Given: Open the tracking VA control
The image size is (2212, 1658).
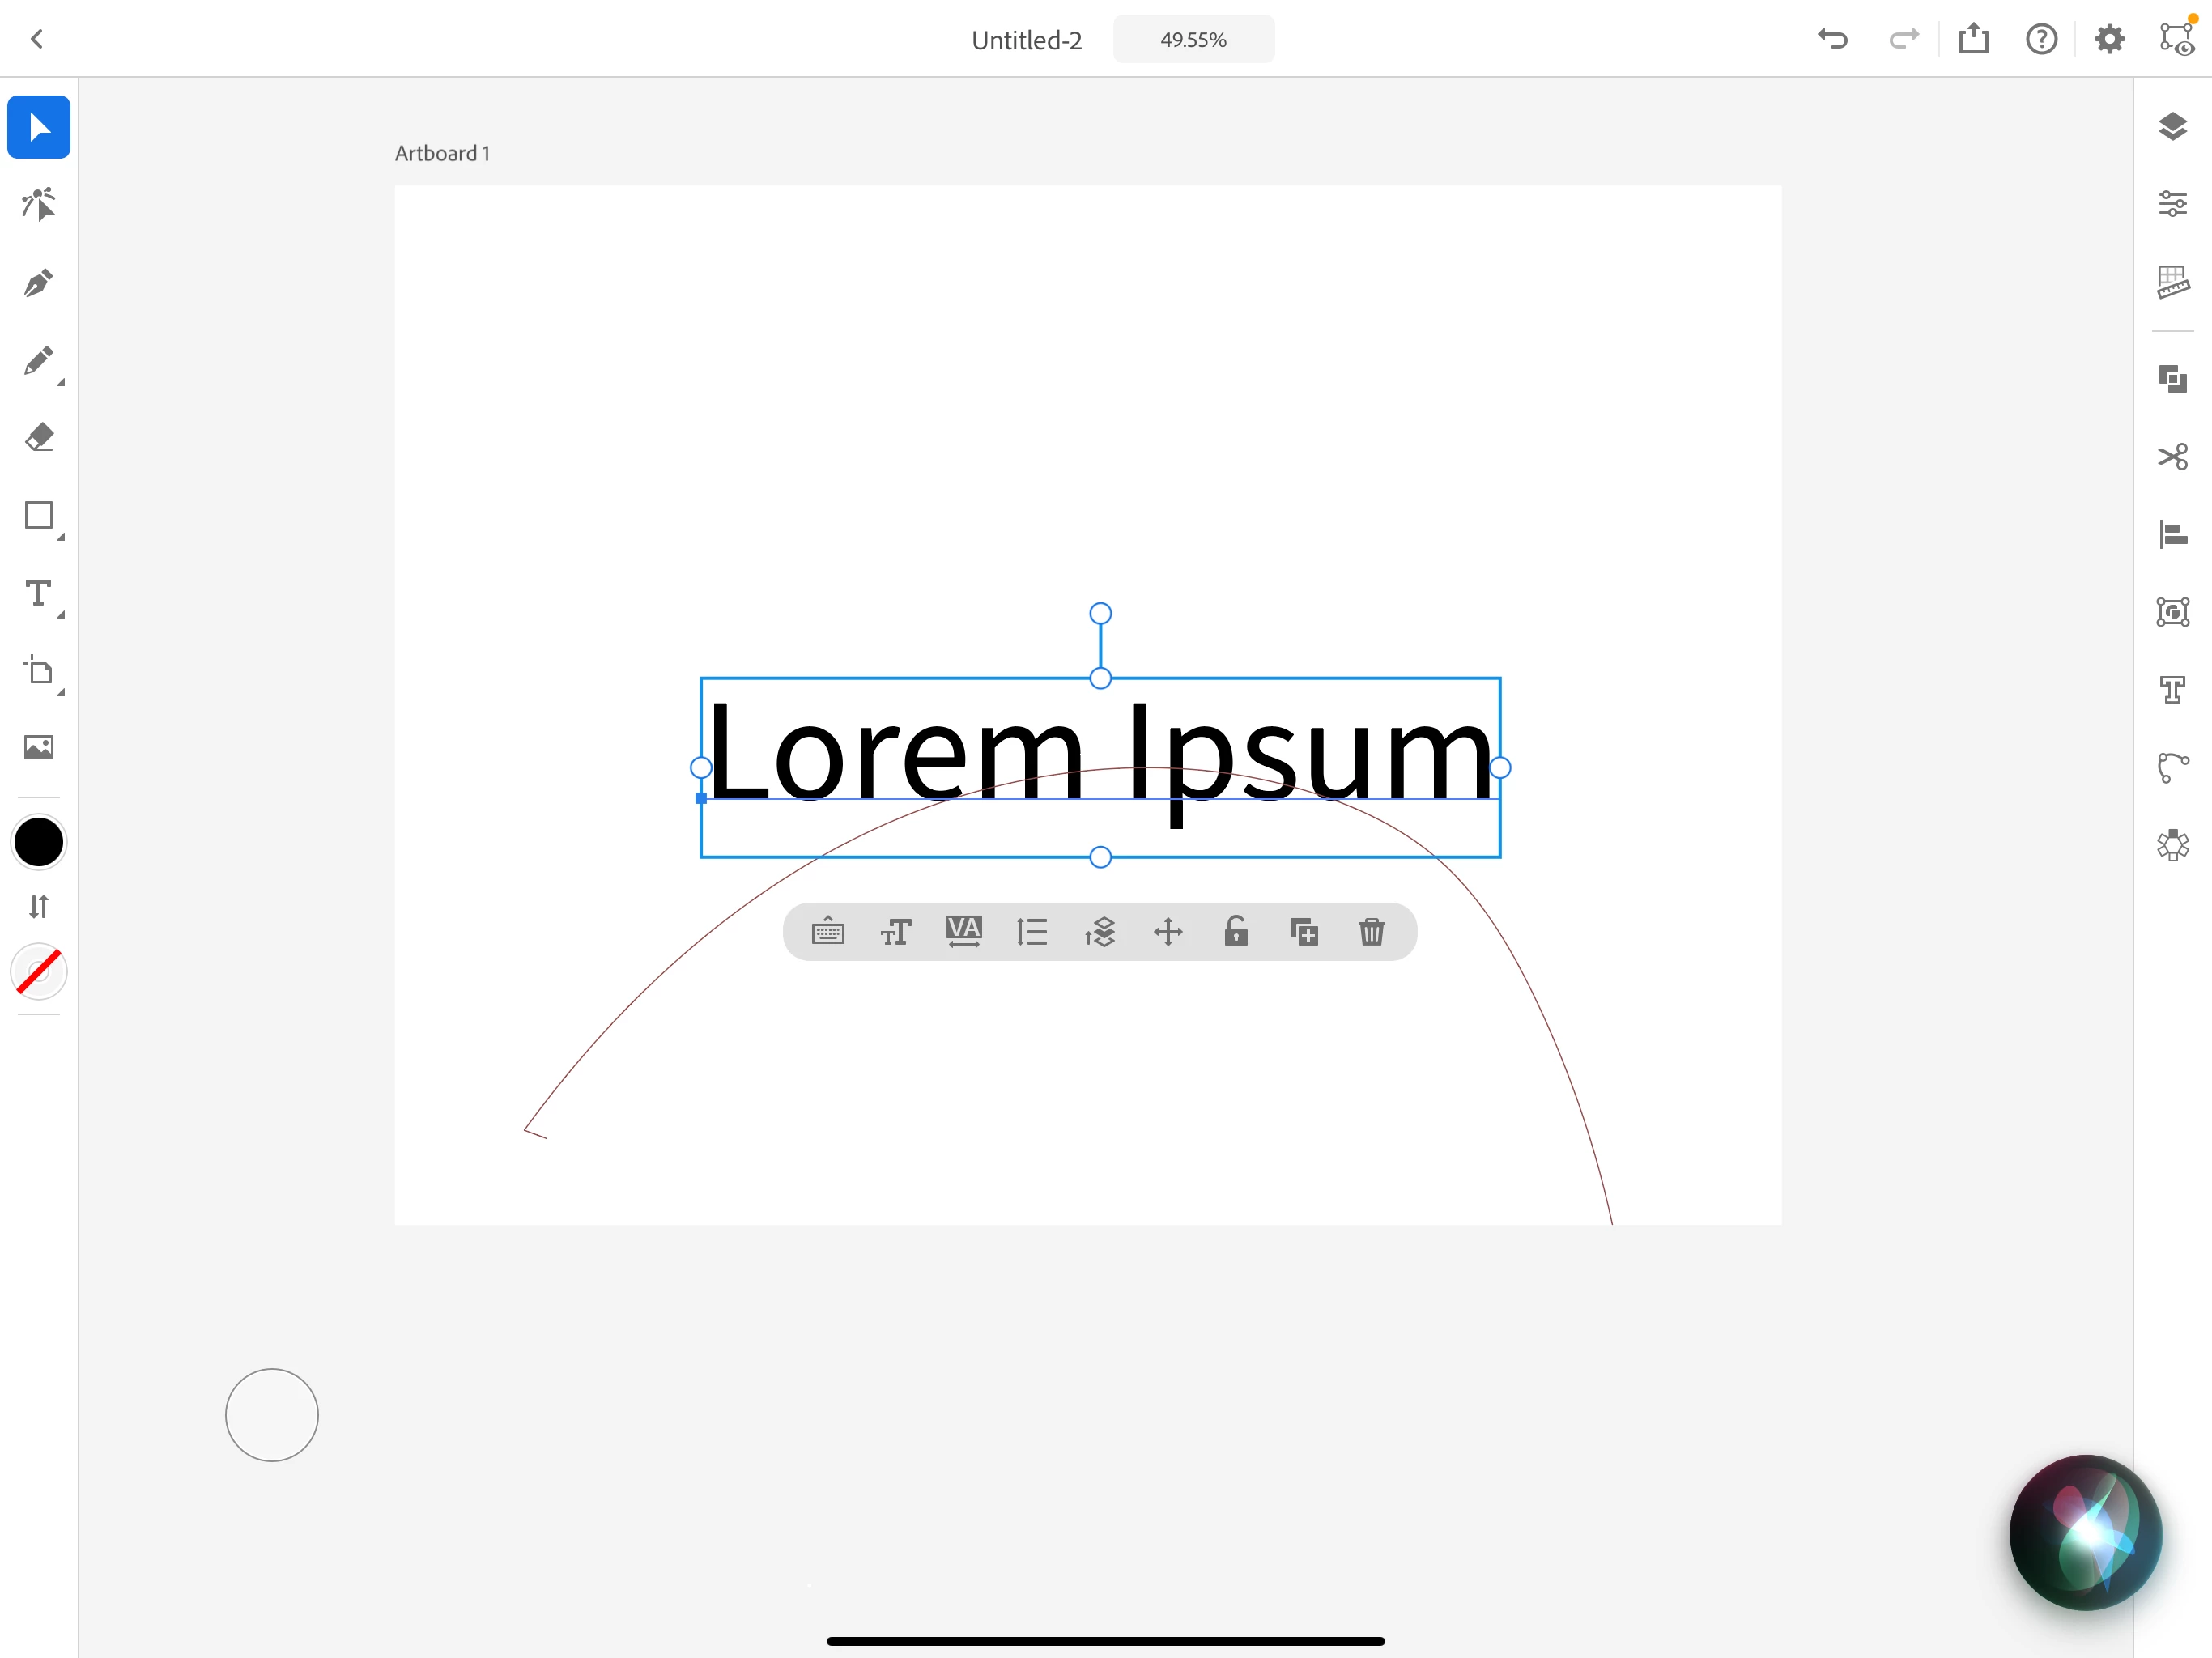Looking at the screenshot, I should tap(963, 932).
